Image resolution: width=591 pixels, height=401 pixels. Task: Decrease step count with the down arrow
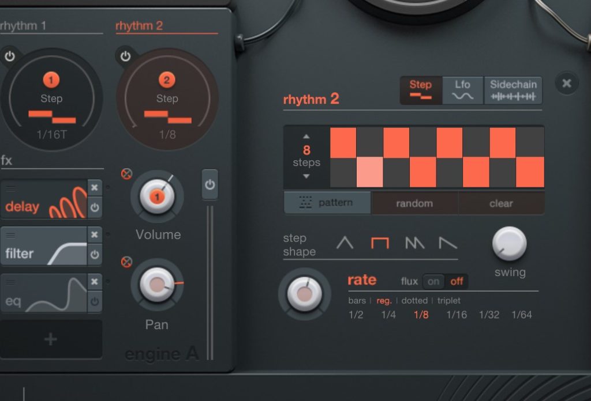pos(306,176)
